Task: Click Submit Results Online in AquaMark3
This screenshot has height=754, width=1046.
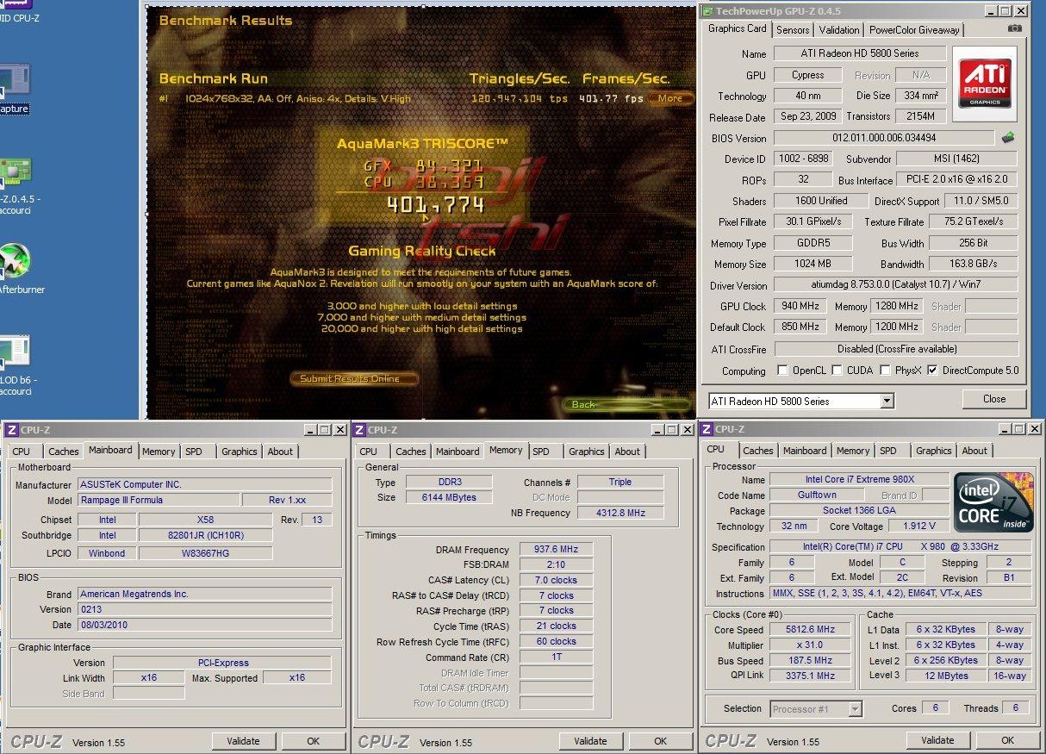Action: click(x=356, y=378)
